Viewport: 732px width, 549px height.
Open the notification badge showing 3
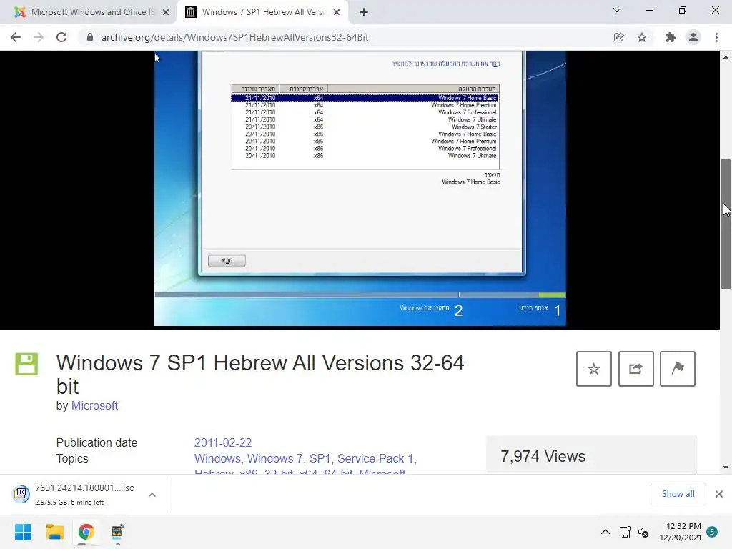pyautogui.click(x=712, y=532)
